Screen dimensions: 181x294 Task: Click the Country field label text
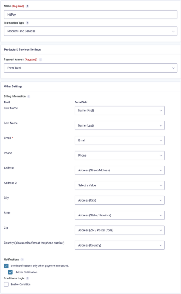tap(34, 243)
